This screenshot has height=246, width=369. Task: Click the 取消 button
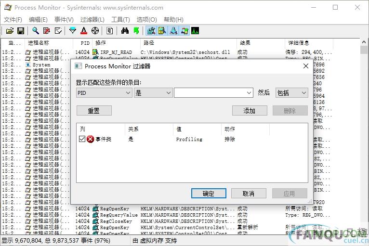click(x=249, y=194)
